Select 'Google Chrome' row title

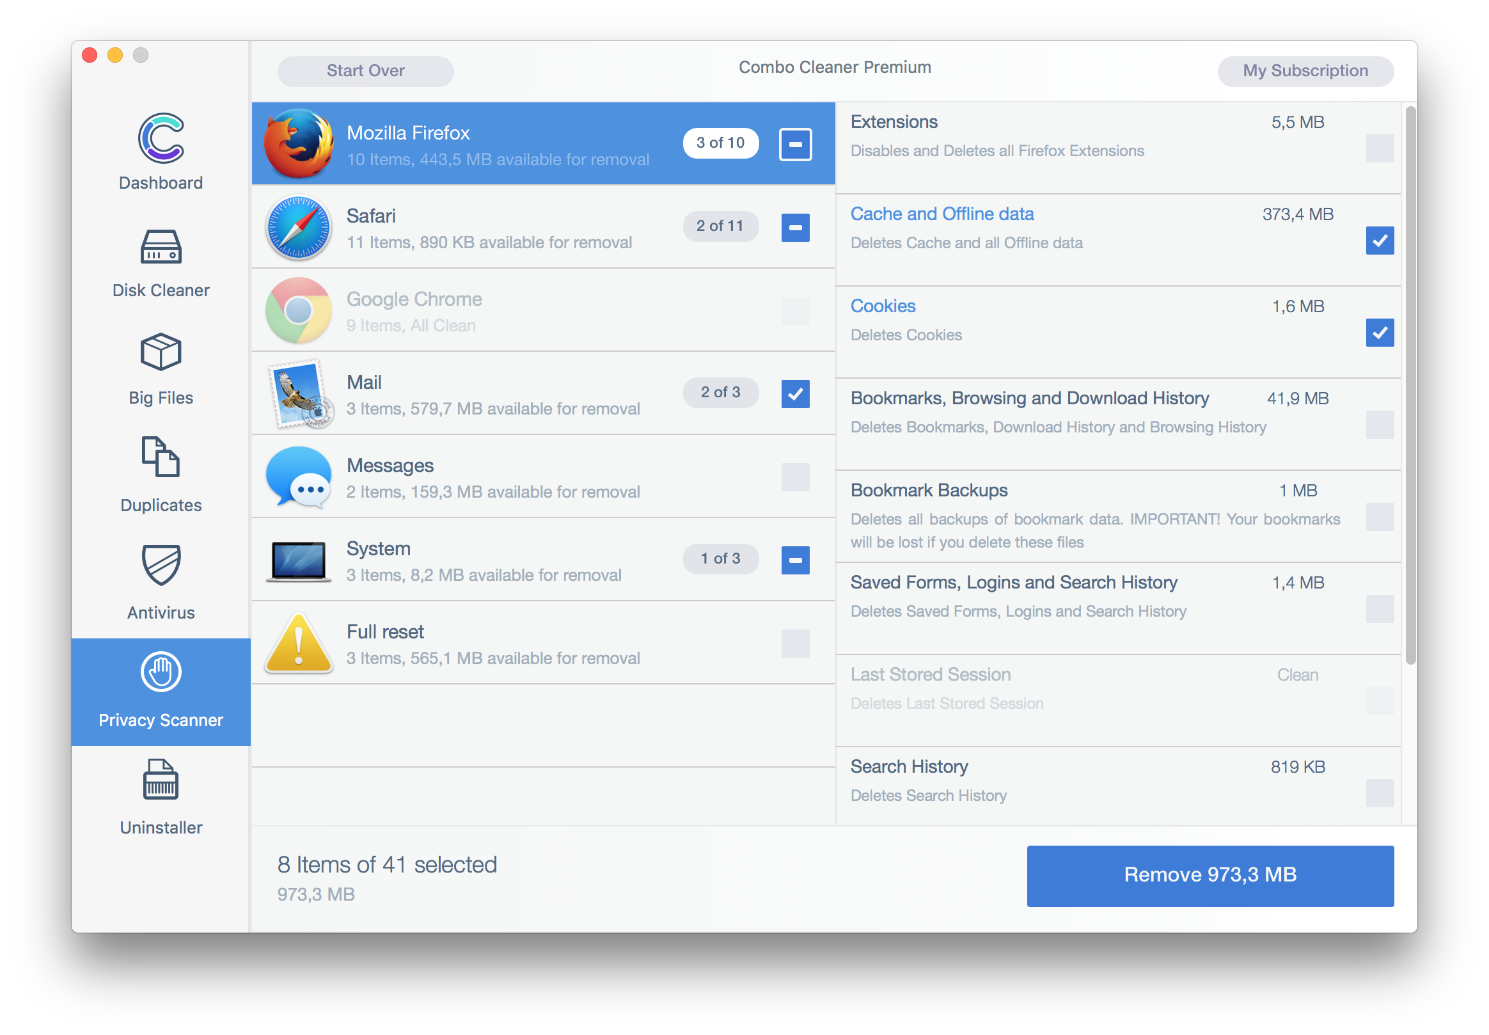414,299
